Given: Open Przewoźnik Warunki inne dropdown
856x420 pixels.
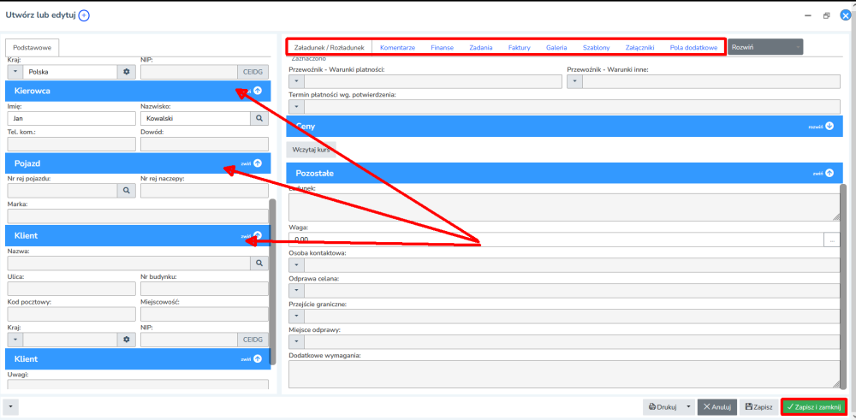Looking at the screenshot, I should [575, 81].
